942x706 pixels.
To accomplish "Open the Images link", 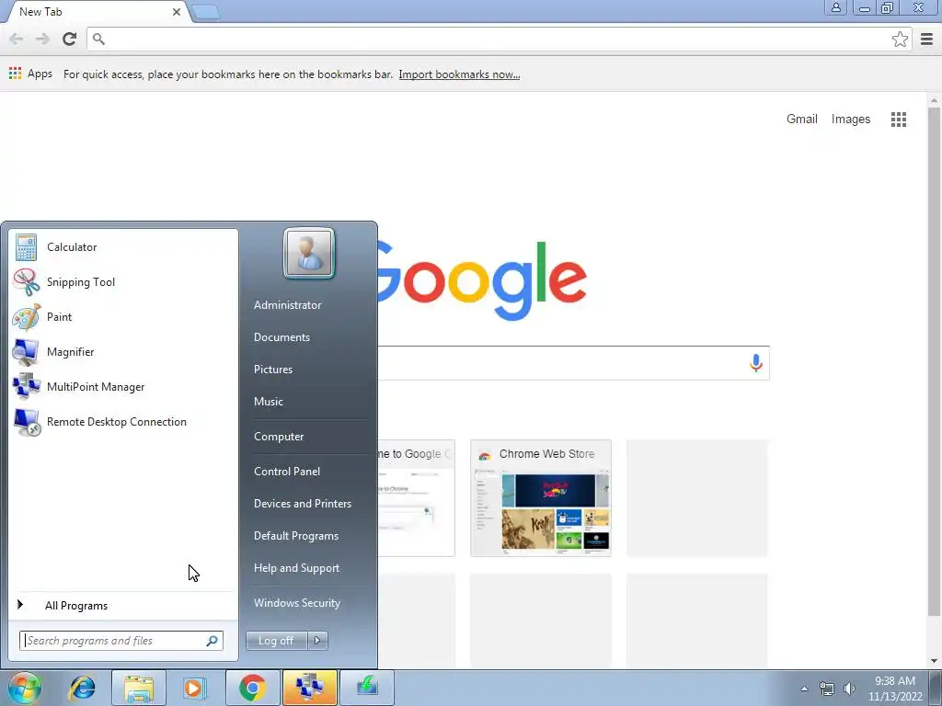I will tap(850, 119).
